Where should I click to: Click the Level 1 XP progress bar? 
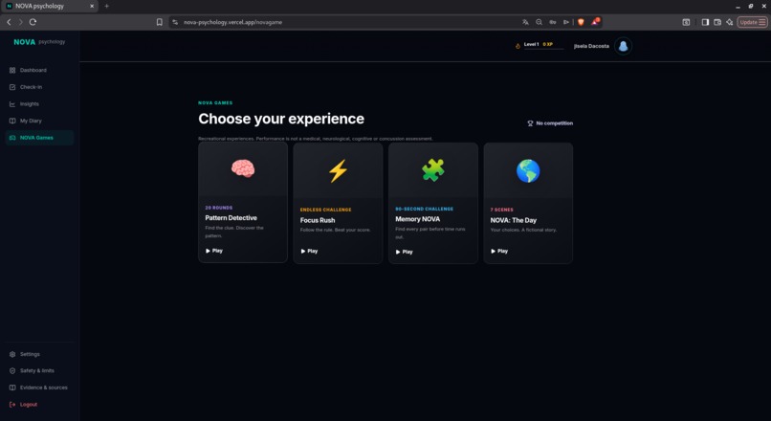click(544, 49)
